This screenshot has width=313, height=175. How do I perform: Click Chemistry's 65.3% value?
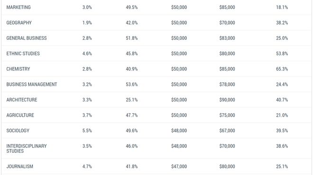point(282,69)
